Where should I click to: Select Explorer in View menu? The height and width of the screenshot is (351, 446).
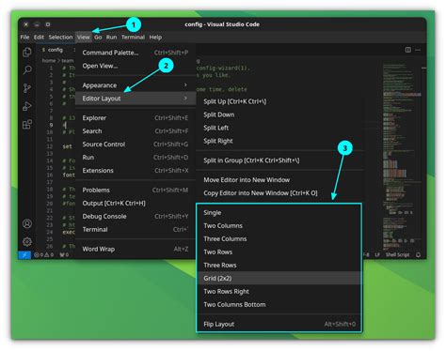click(135, 118)
